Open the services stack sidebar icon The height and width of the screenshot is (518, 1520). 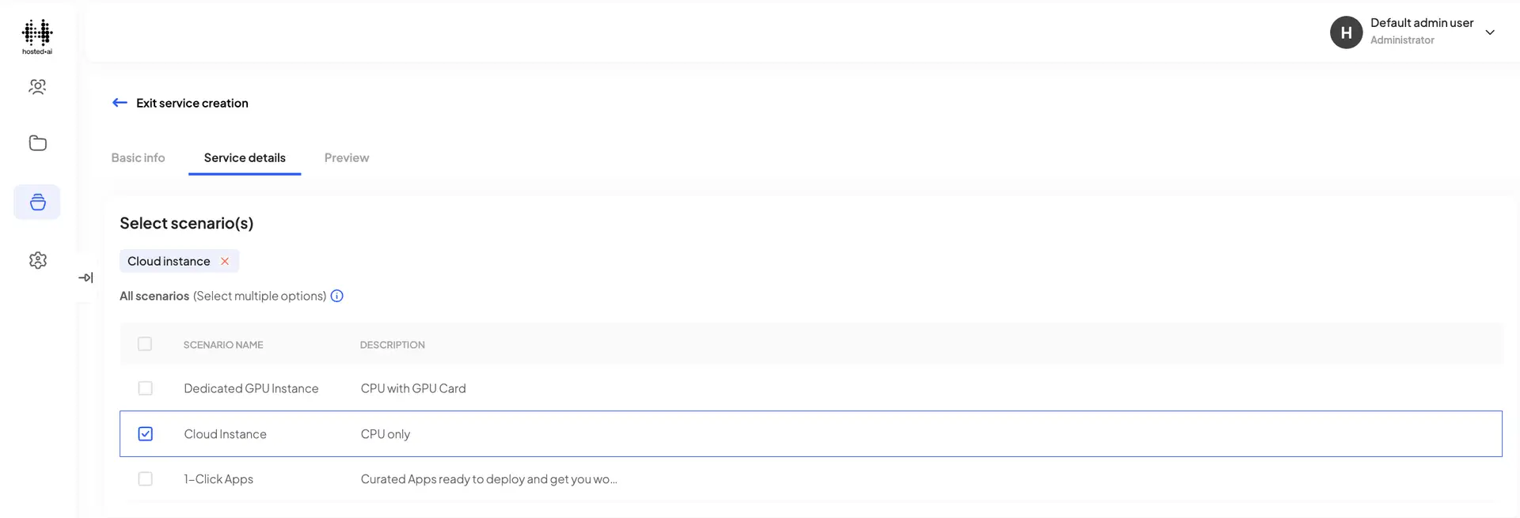click(x=37, y=202)
